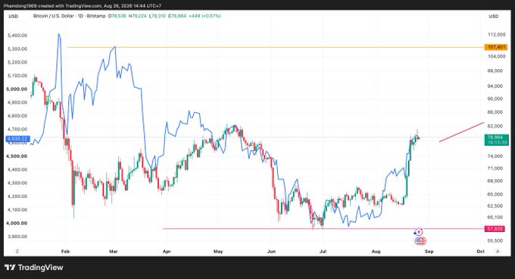Select the orange 107,401 price label
Screen dimensions: 515x279
tap(496, 47)
